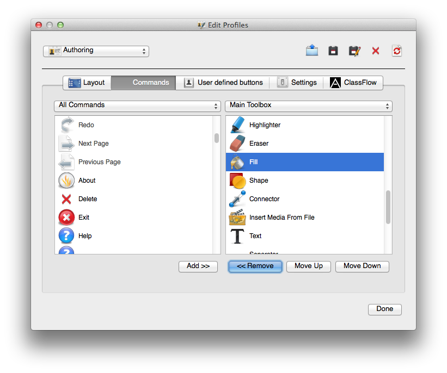Click the Eraser icon in Main Toolbox

[238, 144]
